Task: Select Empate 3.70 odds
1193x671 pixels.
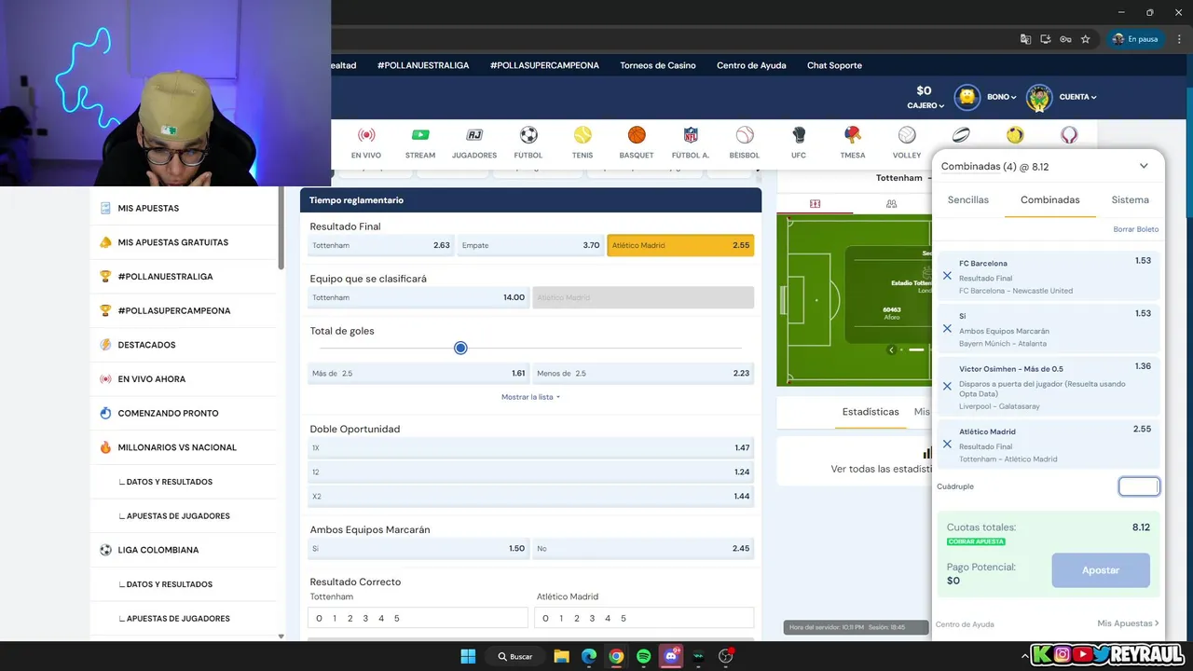Action: [531, 245]
